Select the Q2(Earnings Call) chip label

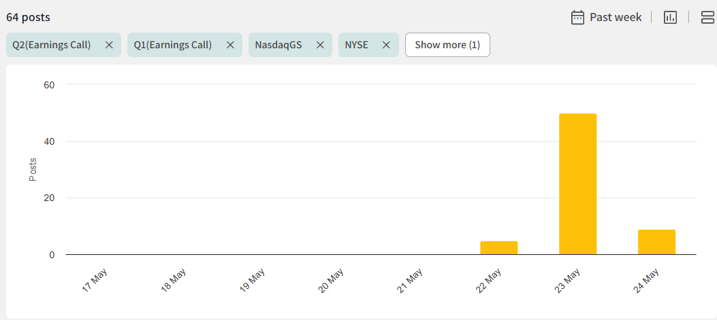tap(52, 45)
